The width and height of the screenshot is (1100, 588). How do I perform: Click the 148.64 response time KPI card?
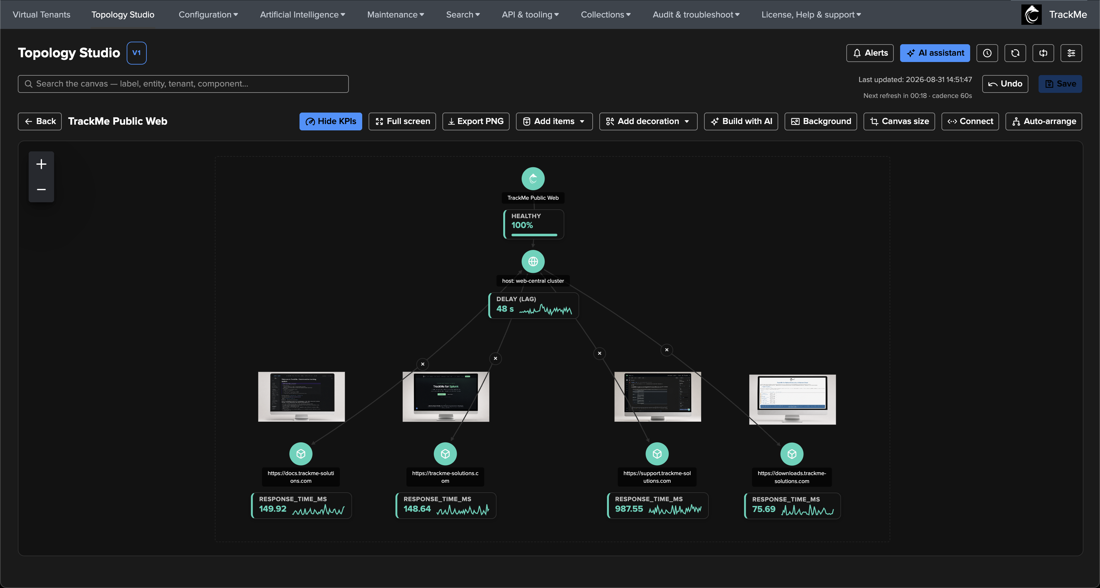coord(446,506)
